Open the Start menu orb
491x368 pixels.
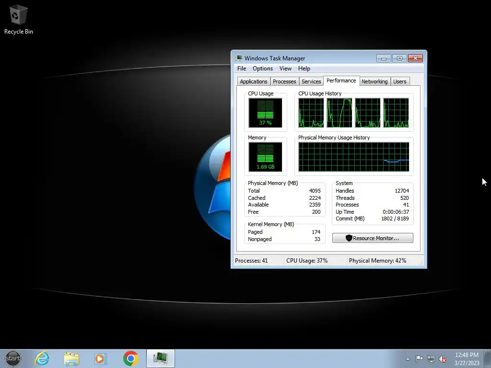(x=13, y=358)
